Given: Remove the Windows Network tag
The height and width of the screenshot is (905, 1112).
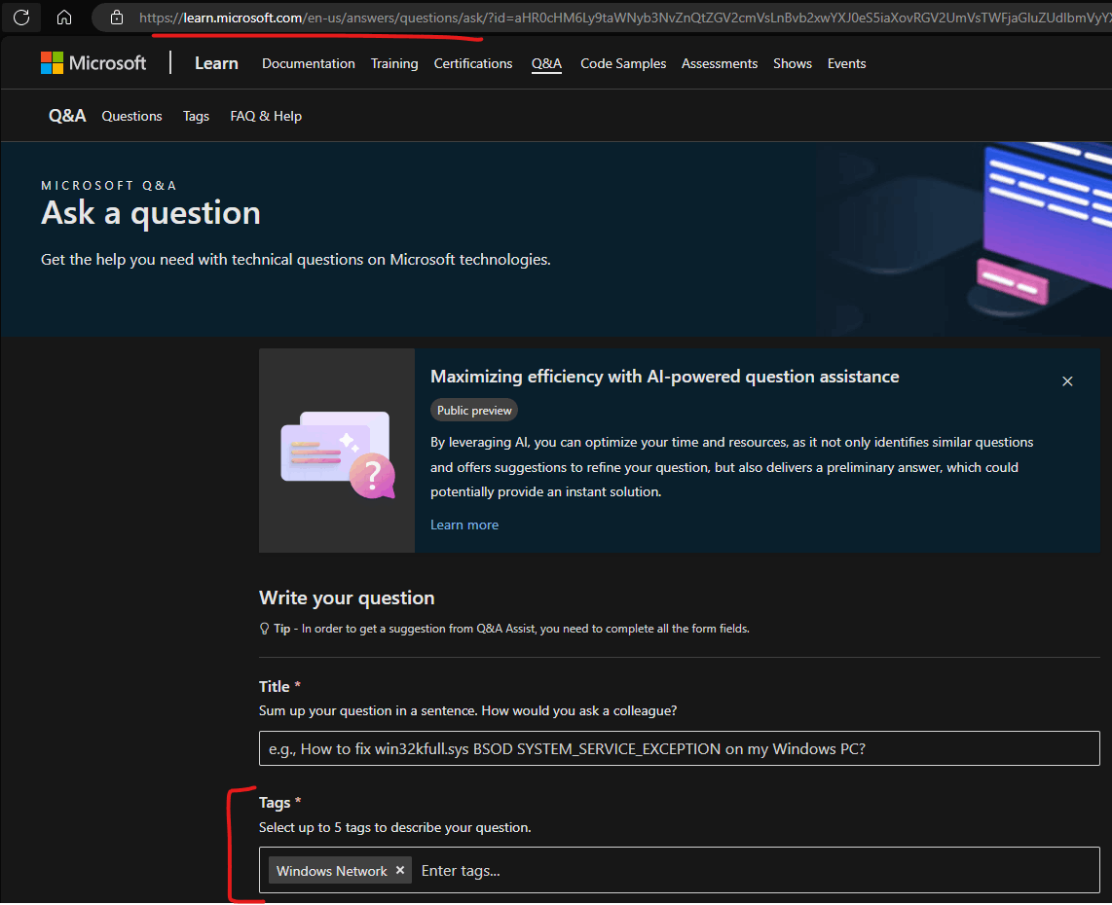Looking at the screenshot, I should coord(400,870).
